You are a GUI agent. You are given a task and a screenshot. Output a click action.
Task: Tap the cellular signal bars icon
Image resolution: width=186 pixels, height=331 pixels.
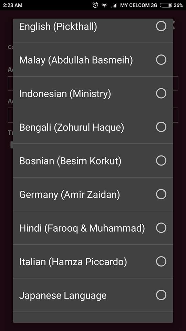[114, 6]
